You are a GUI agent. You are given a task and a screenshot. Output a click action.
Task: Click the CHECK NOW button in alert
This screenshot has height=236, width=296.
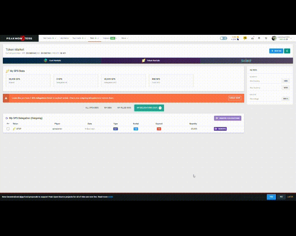235,98
